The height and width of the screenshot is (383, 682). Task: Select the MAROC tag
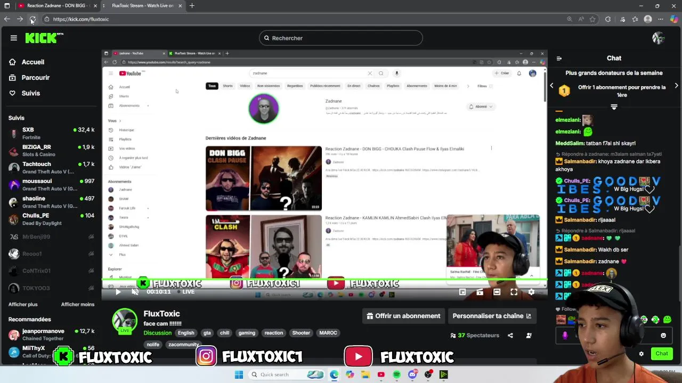tap(328, 333)
